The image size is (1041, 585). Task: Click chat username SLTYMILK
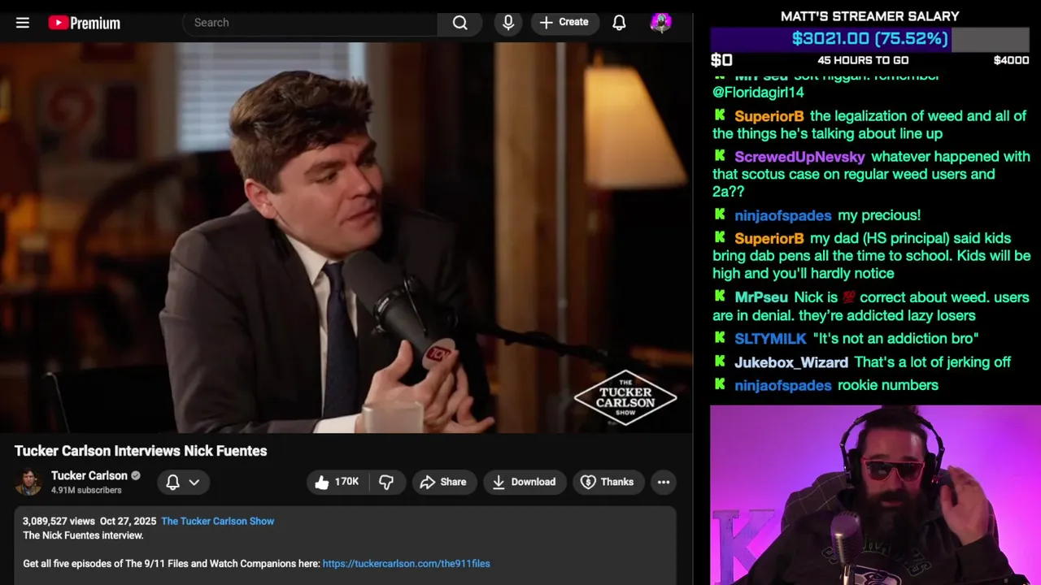click(770, 339)
